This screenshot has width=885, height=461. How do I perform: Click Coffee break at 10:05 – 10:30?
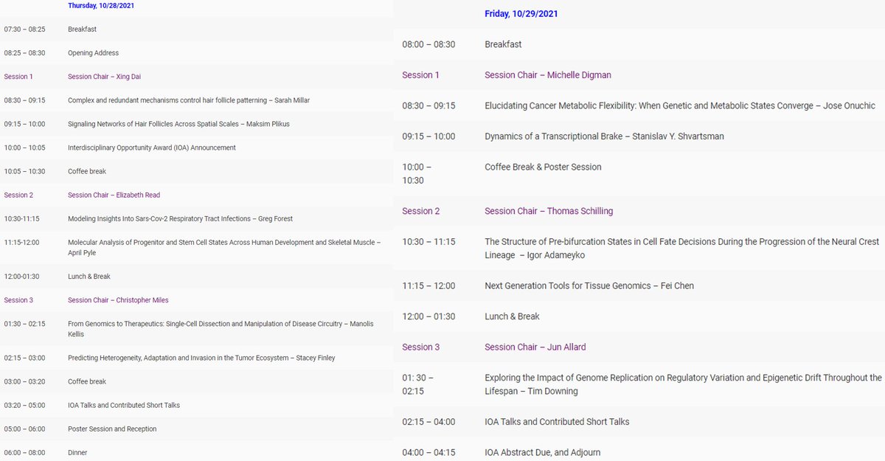click(x=87, y=172)
